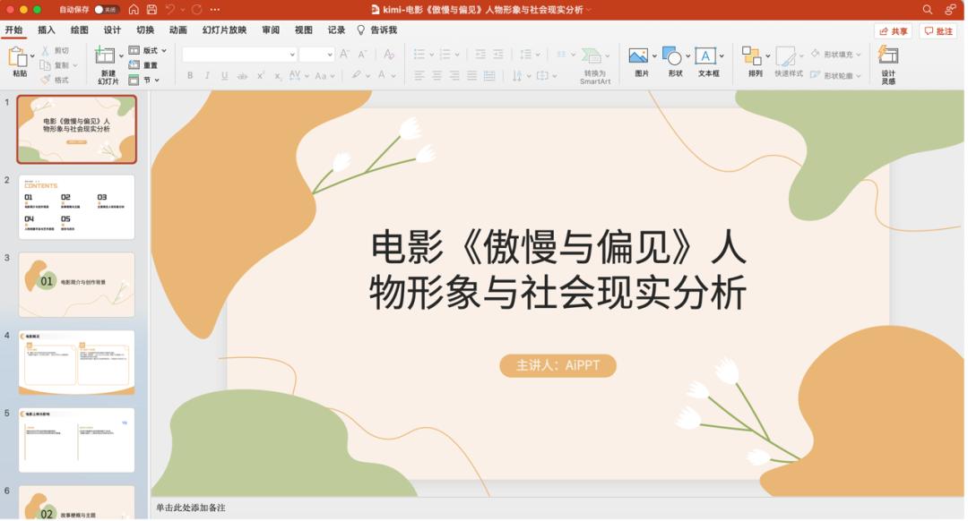968x521 pixels.
Task: Insert a Picture (图片)
Action: click(x=638, y=56)
